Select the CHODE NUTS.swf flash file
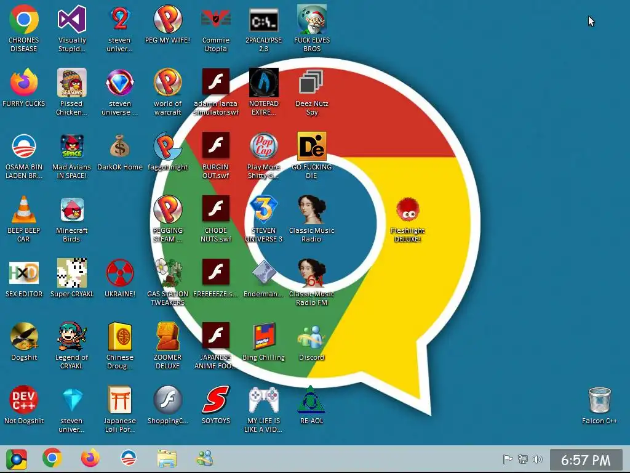 (216, 209)
